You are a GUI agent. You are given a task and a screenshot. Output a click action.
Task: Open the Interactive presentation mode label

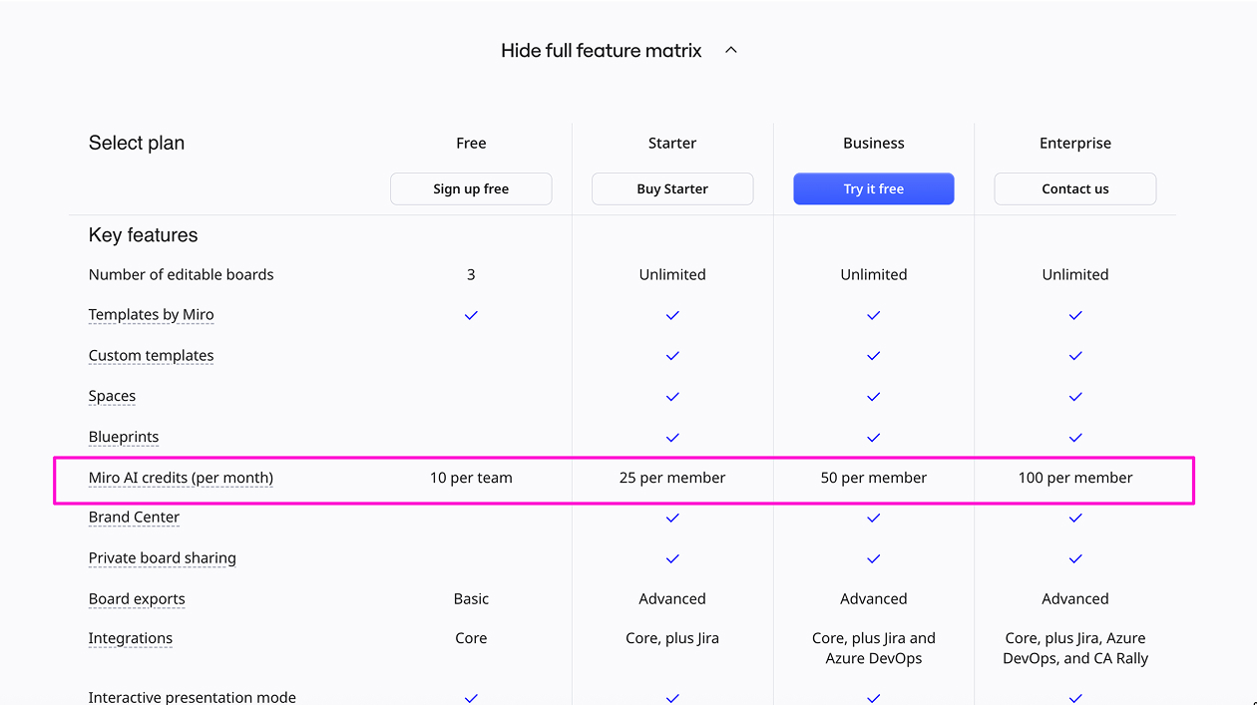coord(193,698)
